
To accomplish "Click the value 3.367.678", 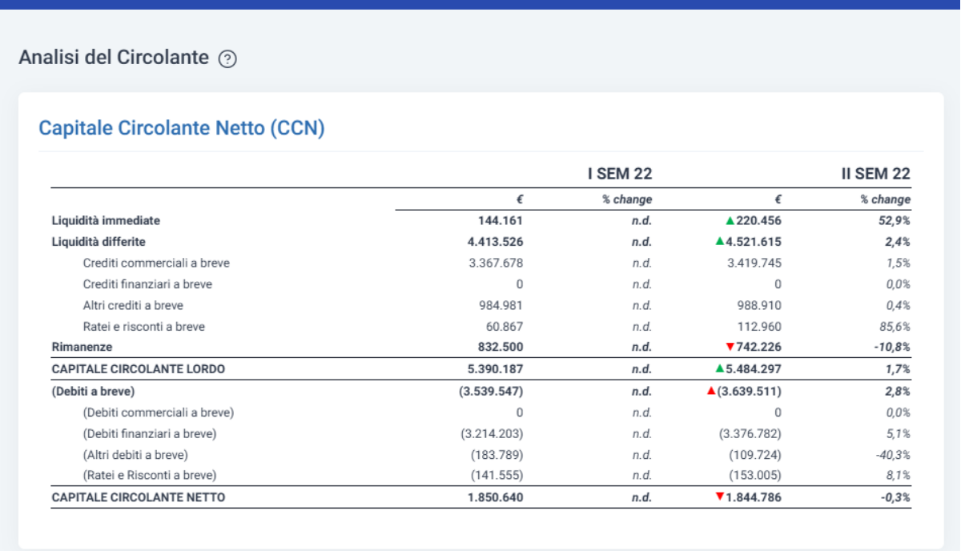I will 497,263.
